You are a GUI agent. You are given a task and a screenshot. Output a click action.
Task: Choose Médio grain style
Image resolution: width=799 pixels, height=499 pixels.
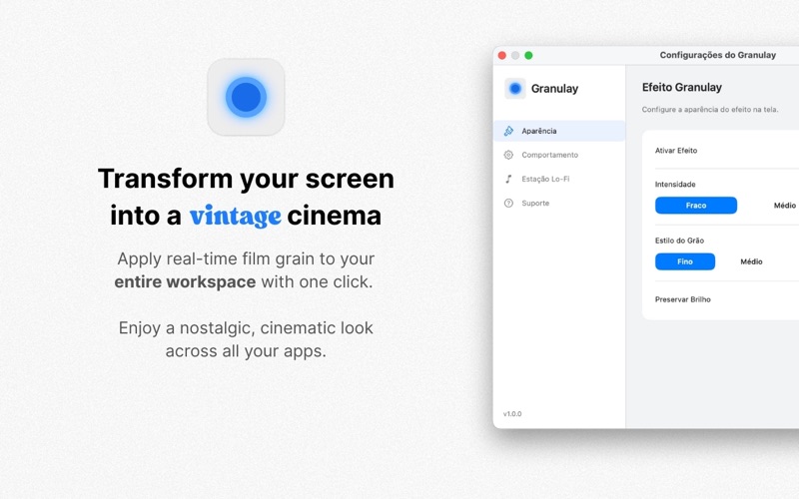pos(751,261)
